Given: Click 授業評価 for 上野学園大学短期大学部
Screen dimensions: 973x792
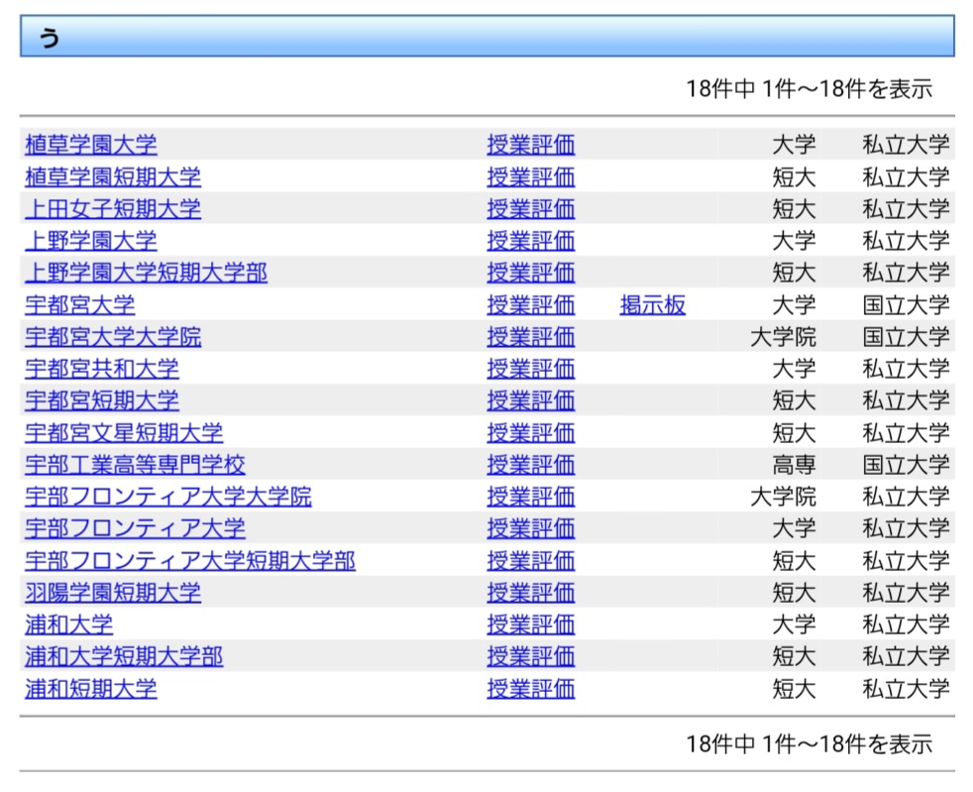Looking at the screenshot, I should (x=530, y=273).
